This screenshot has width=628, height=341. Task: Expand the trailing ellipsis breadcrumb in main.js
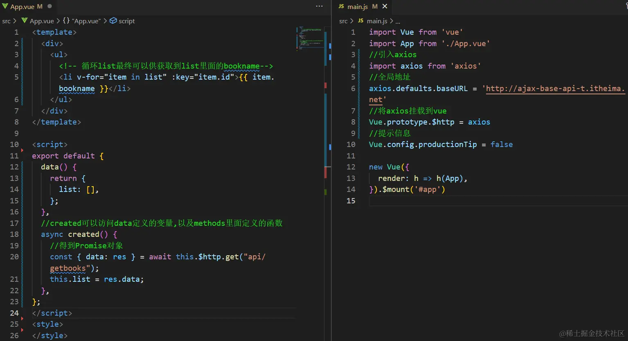pyautogui.click(x=398, y=21)
